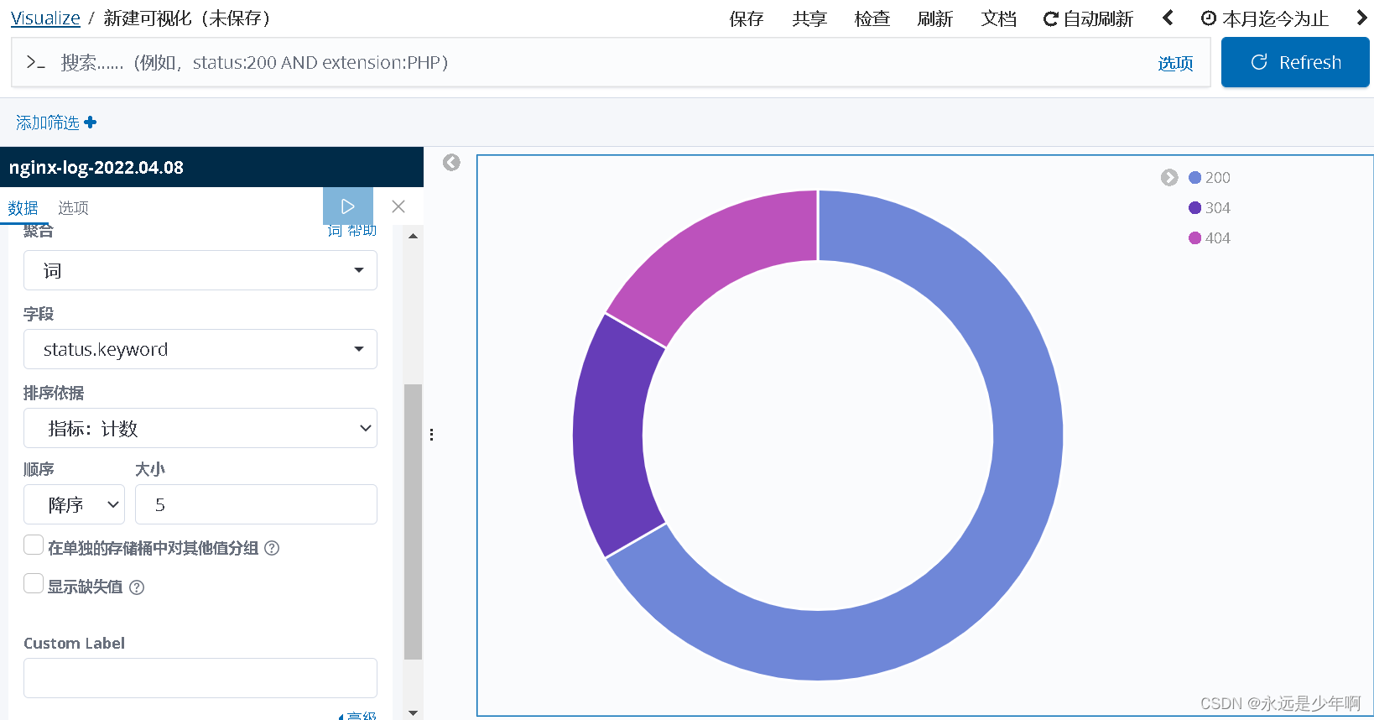Discard changes with X icon
Screen dimensions: 1374x720
[x=398, y=206]
